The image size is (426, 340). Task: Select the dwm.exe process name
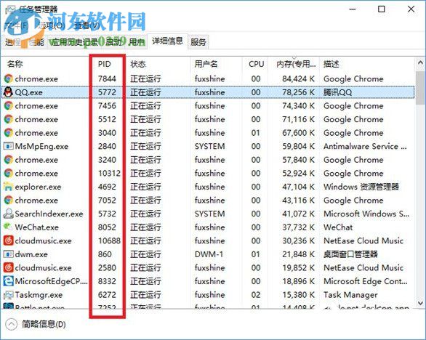[31, 254]
